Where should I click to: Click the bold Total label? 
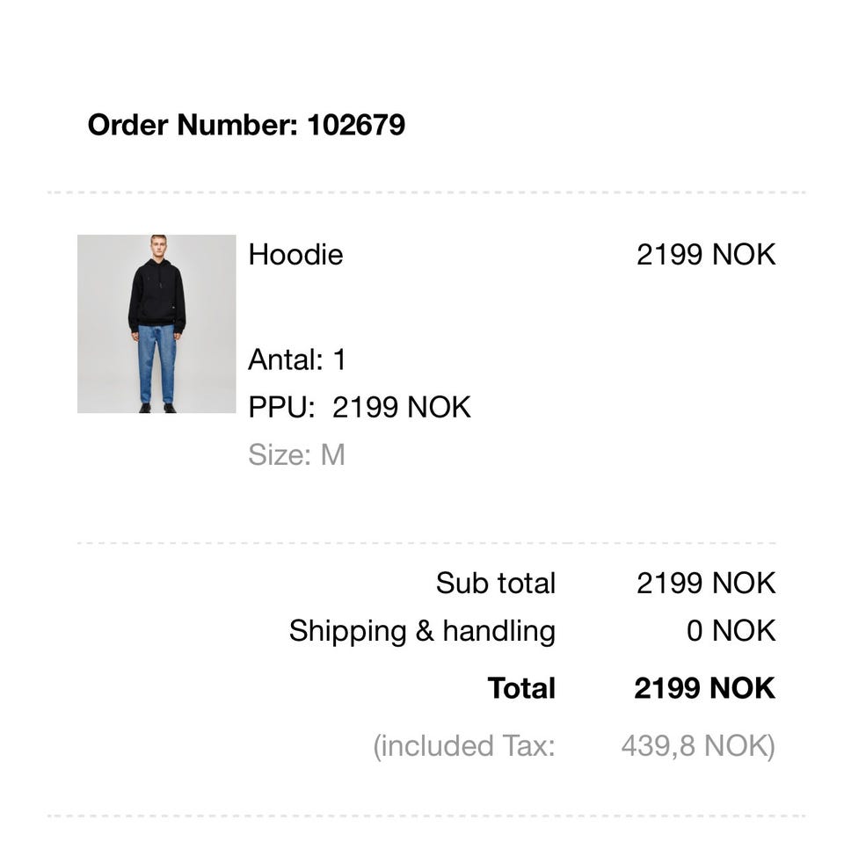click(x=521, y=688)
